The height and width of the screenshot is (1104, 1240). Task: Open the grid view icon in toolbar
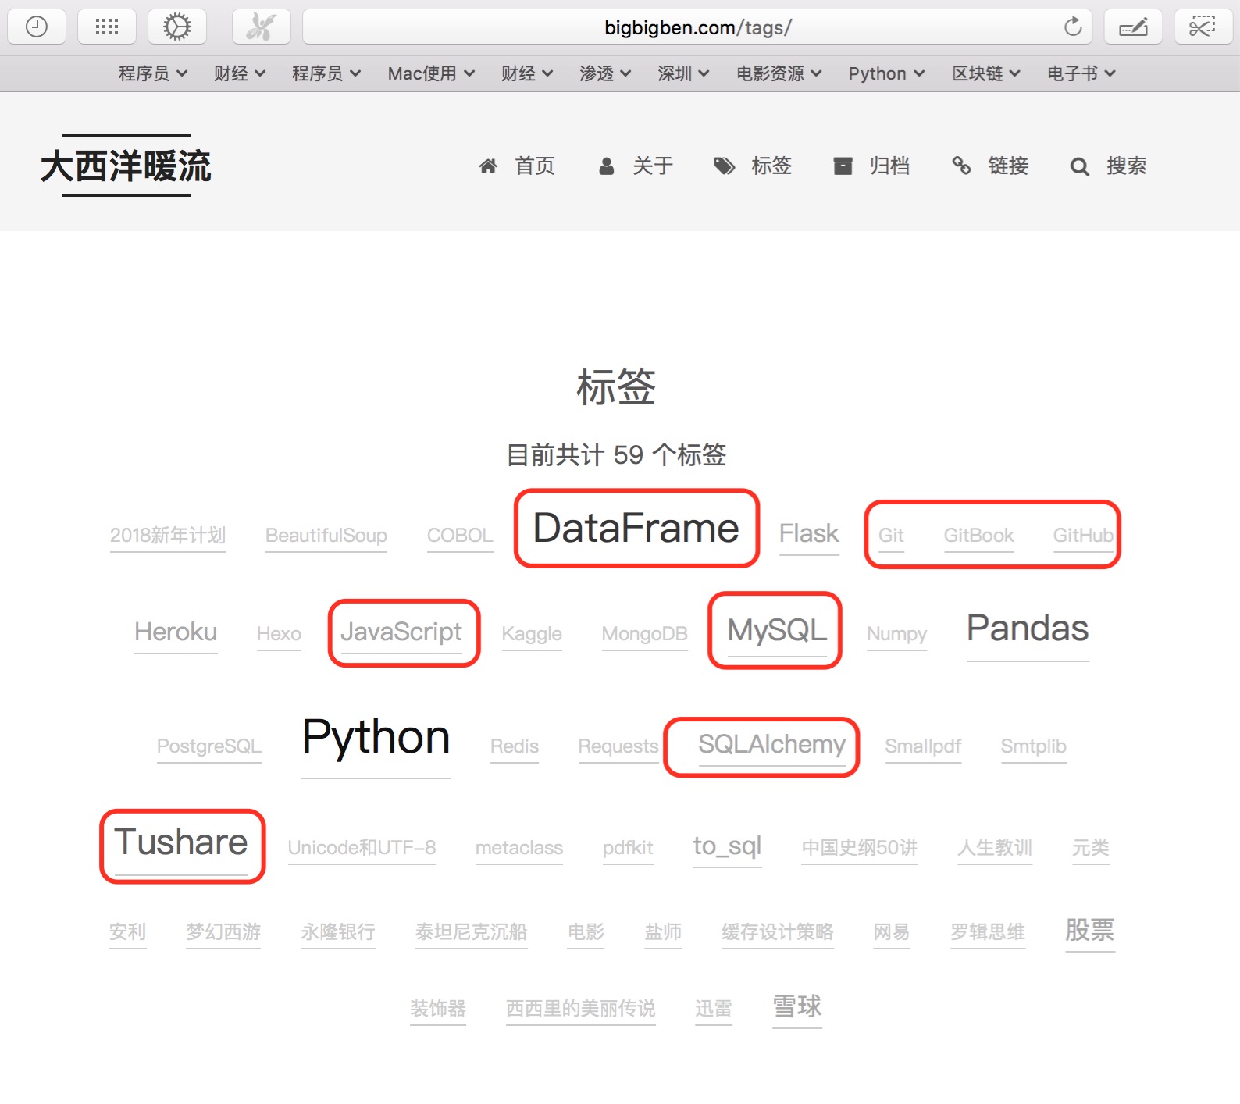click(x=107, y=27)
